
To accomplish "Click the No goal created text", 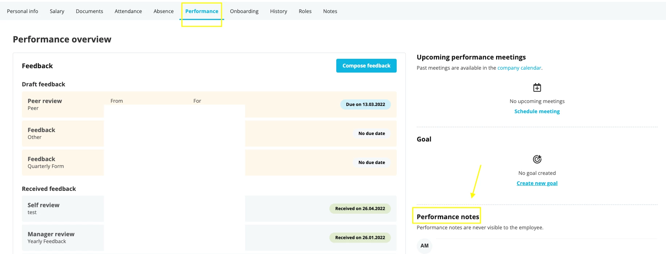I will coord(537,173).
